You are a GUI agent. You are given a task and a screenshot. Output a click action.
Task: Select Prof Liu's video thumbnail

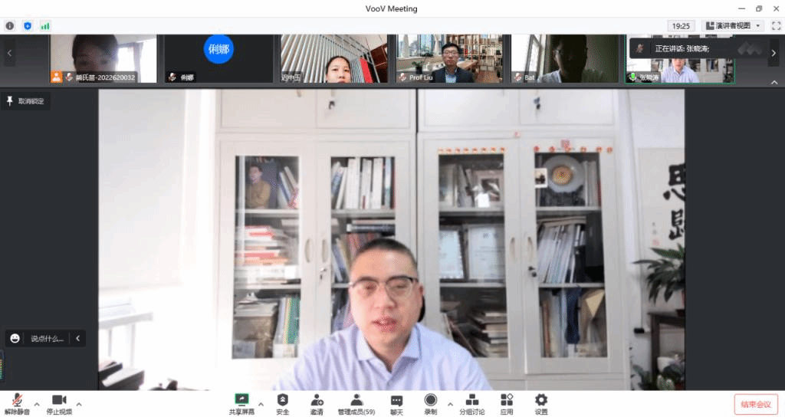point(449,58)
